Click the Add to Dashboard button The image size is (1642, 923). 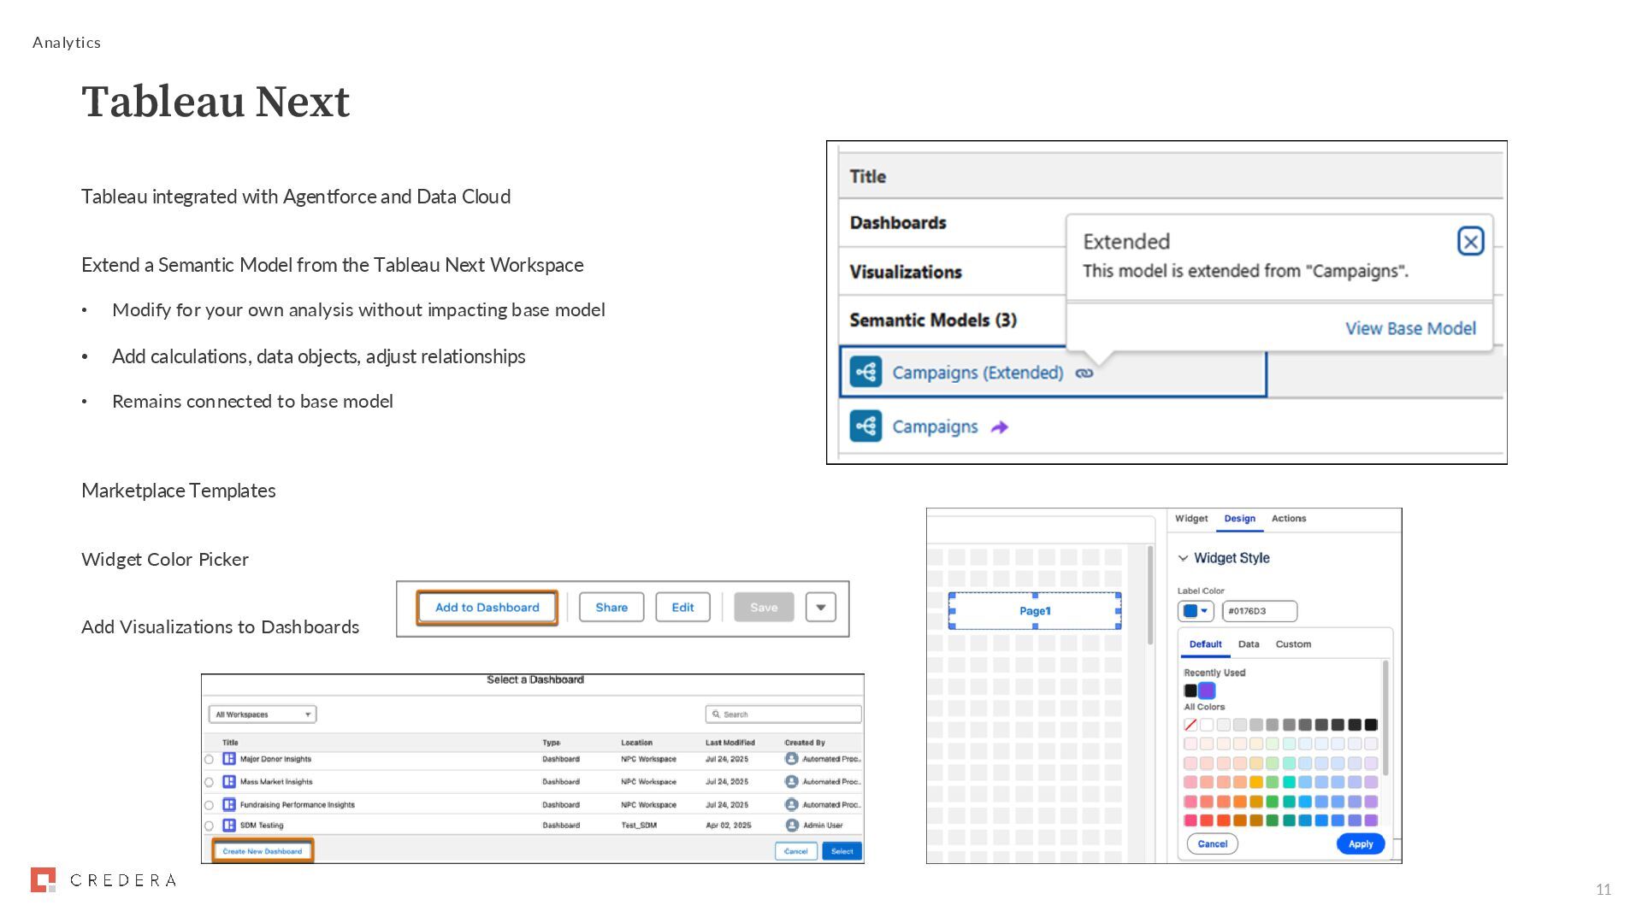tap(487, 608)
